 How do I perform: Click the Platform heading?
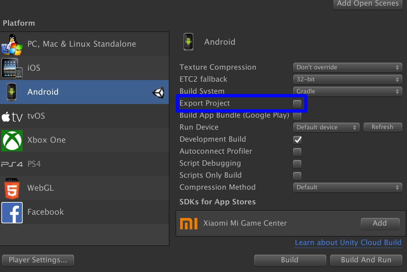tap(19, 23)
